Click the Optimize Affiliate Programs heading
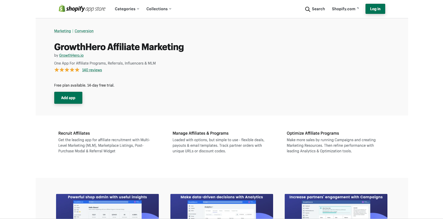This screenshot has height=219, width=443. [313, 133]
